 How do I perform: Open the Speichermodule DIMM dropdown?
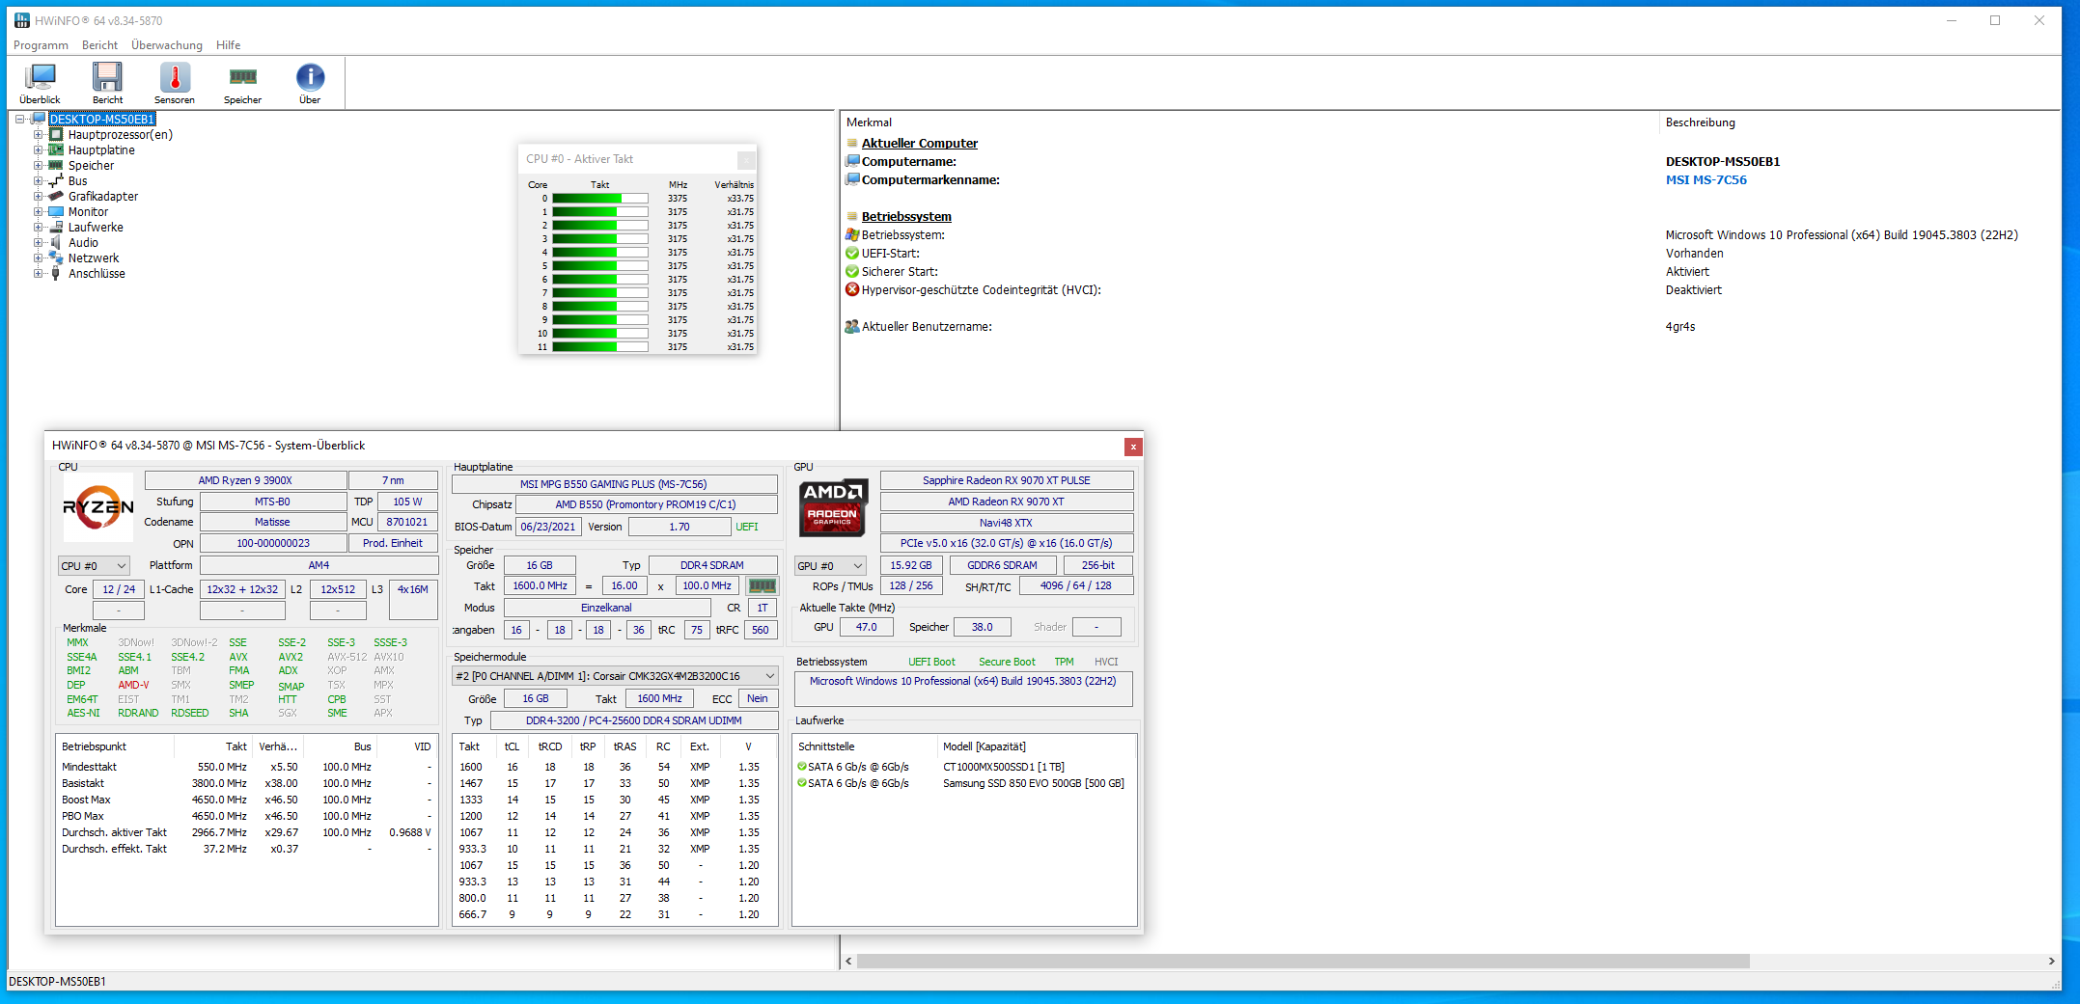pyautogui.click(x=615, y=676)
